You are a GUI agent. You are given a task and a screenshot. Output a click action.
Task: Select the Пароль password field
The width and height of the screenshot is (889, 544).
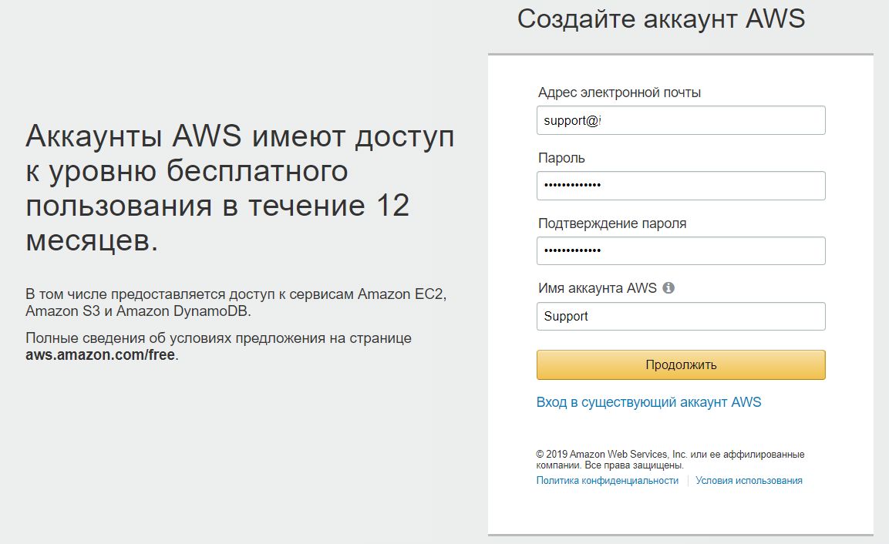click(680, 185)
